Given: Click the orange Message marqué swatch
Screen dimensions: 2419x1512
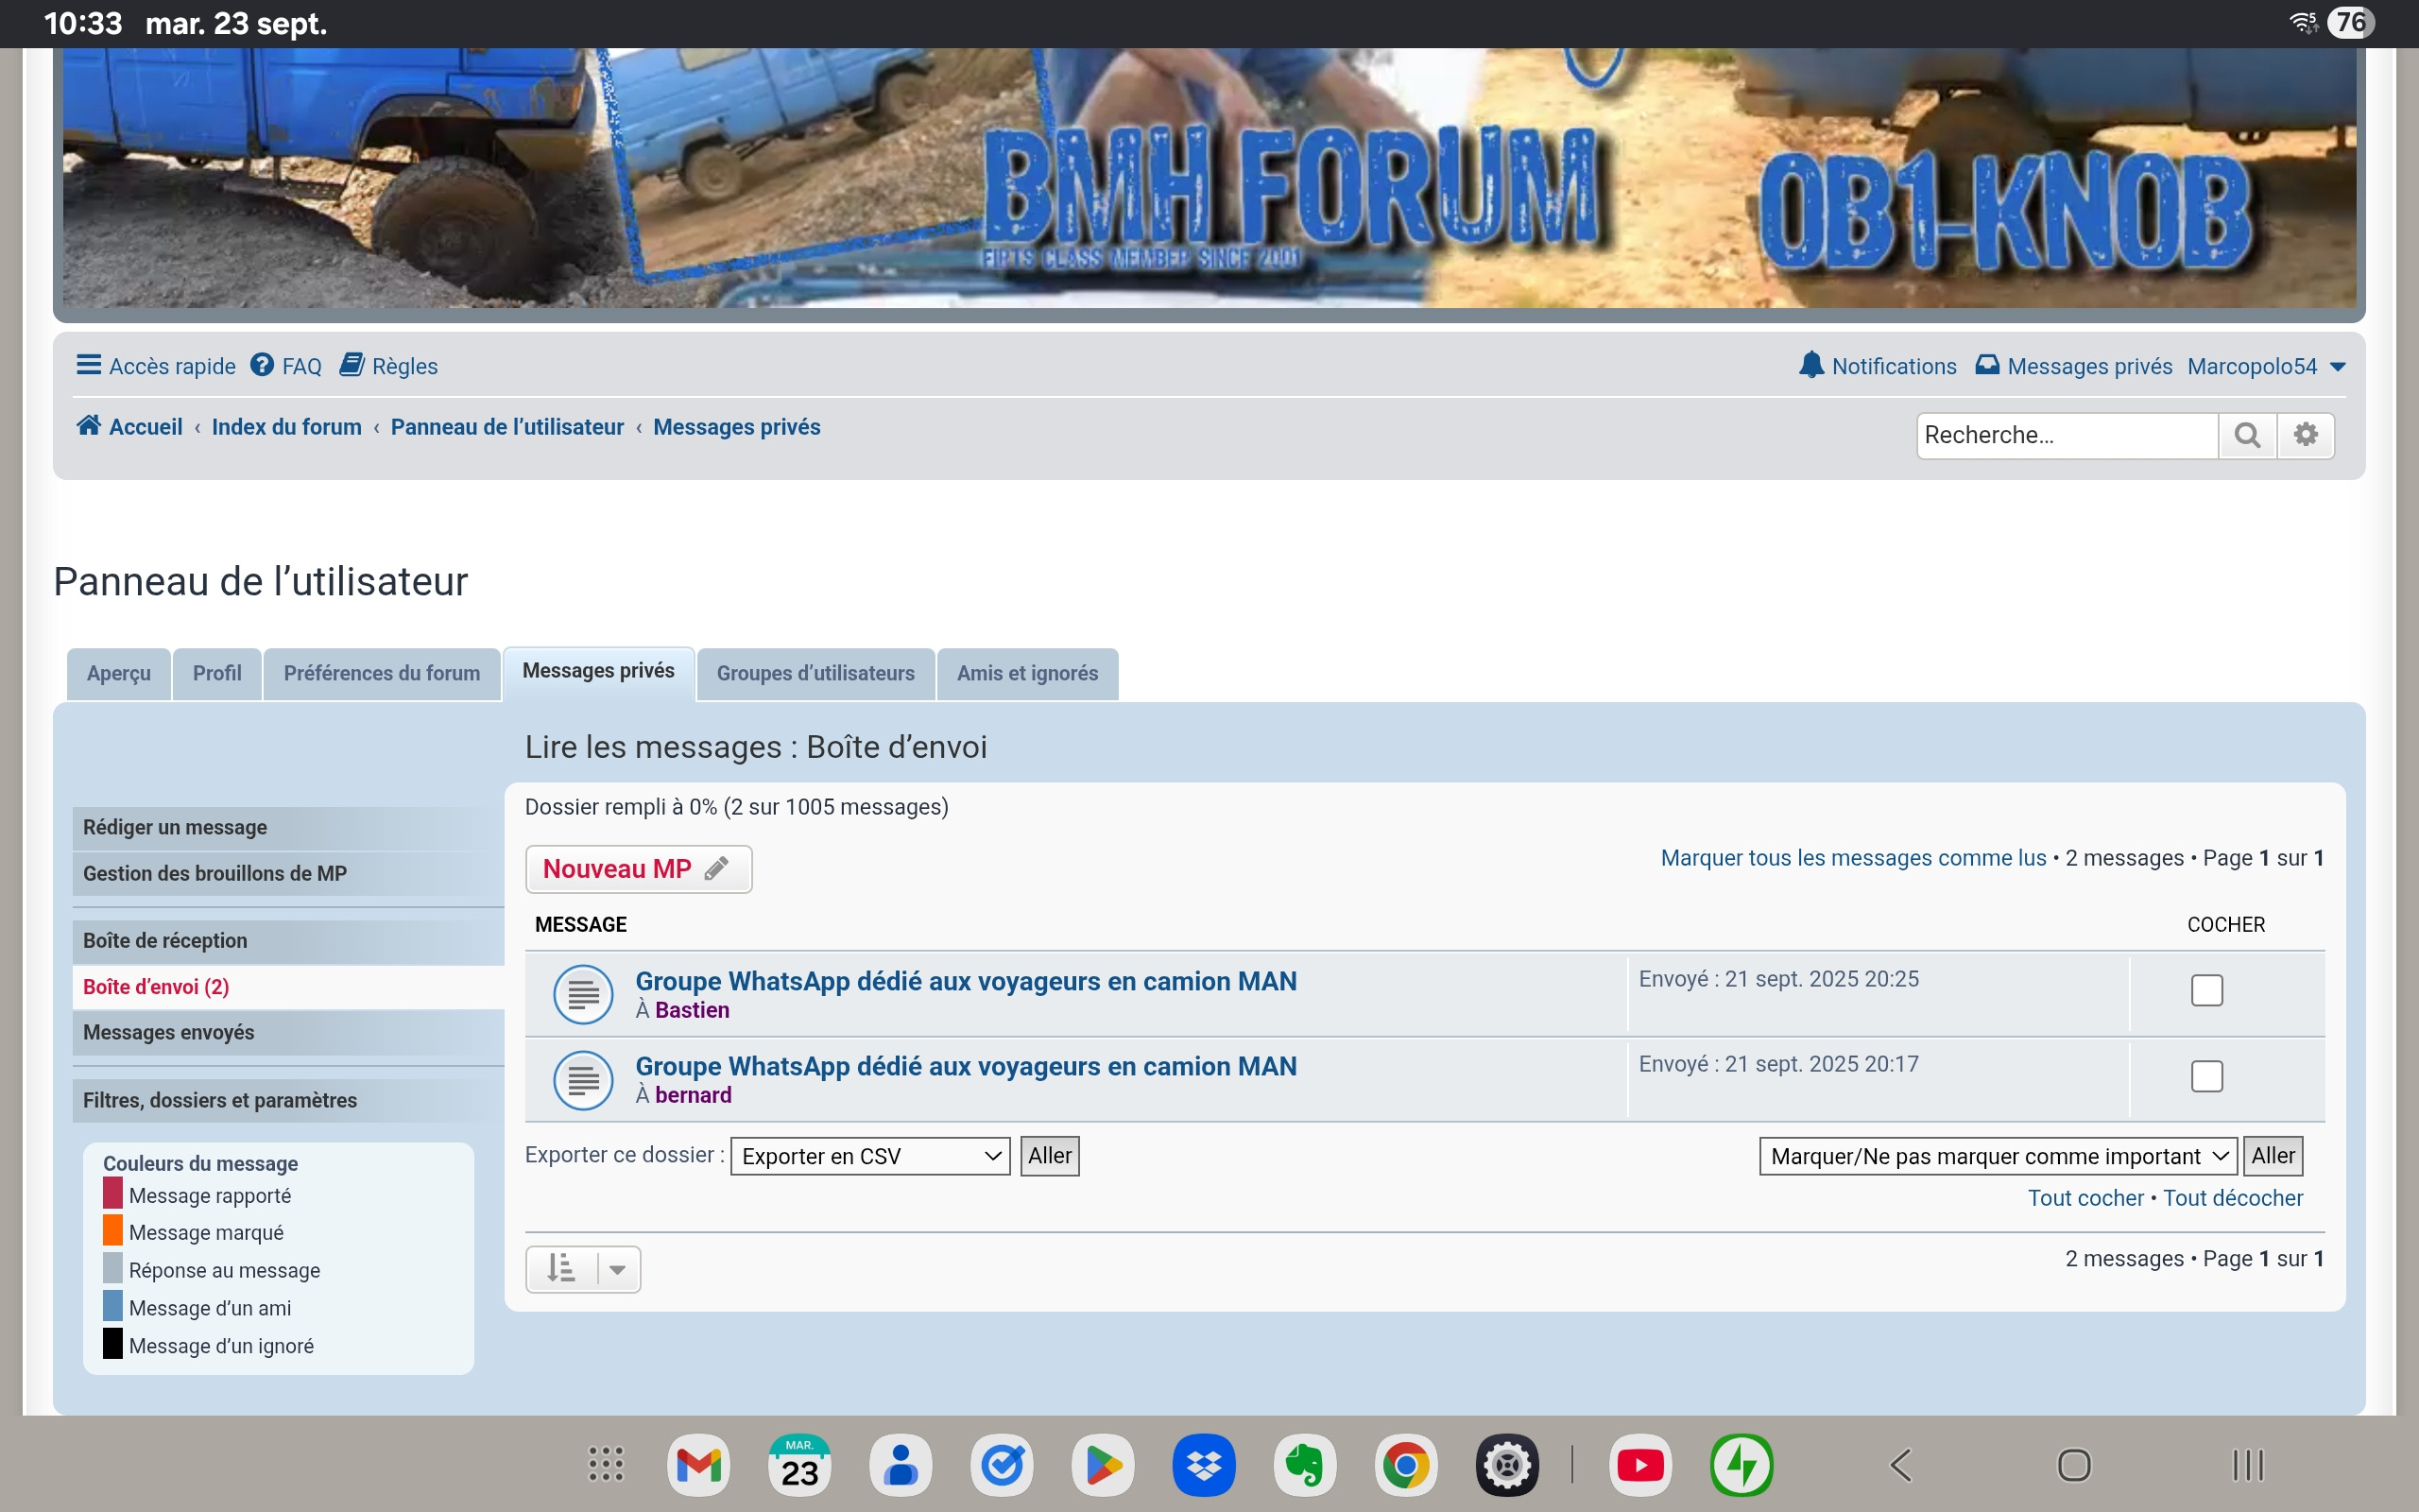Looking at the screenshot, I should point(113,1231).
